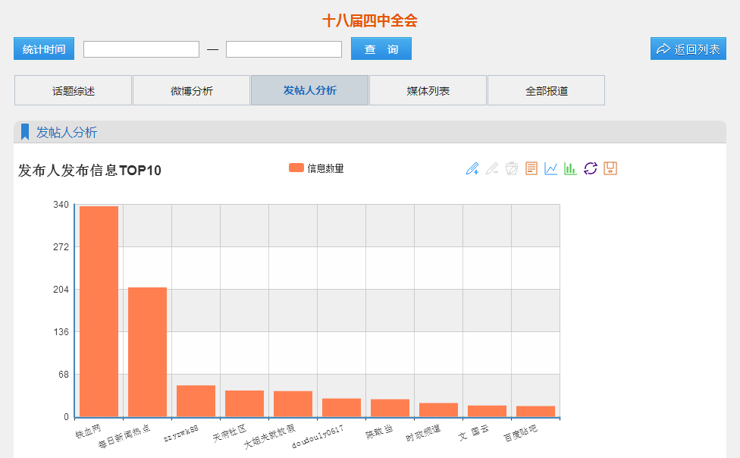740x458 pixels.
Task: Select the 媒体列表 tab
Action: [x=428, y=91]
